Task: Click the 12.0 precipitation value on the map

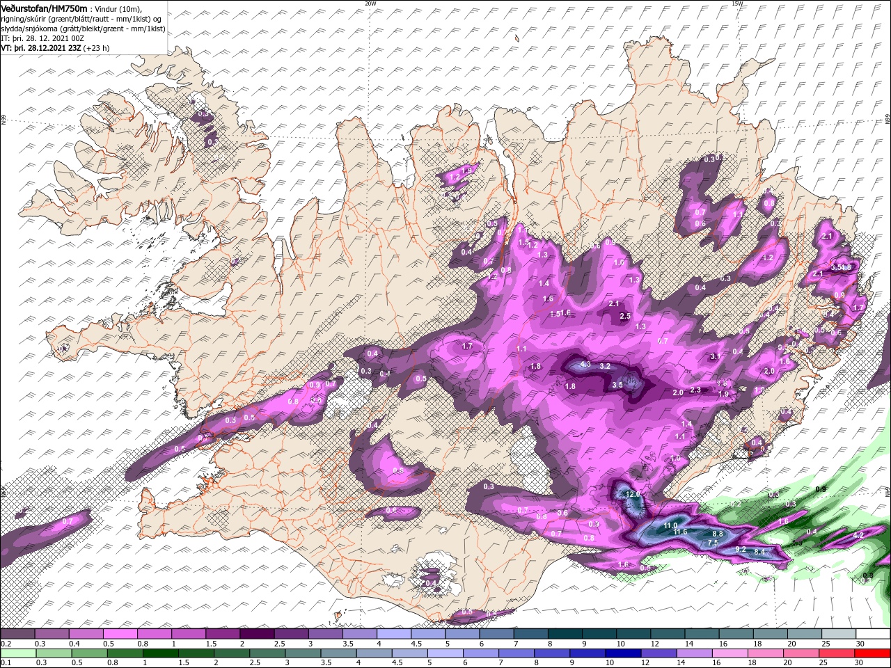Action: (x=632, y=494)
